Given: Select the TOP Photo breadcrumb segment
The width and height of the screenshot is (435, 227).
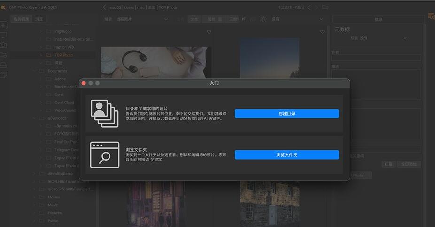Looking at the screenshot, I should tap(168, 8).
